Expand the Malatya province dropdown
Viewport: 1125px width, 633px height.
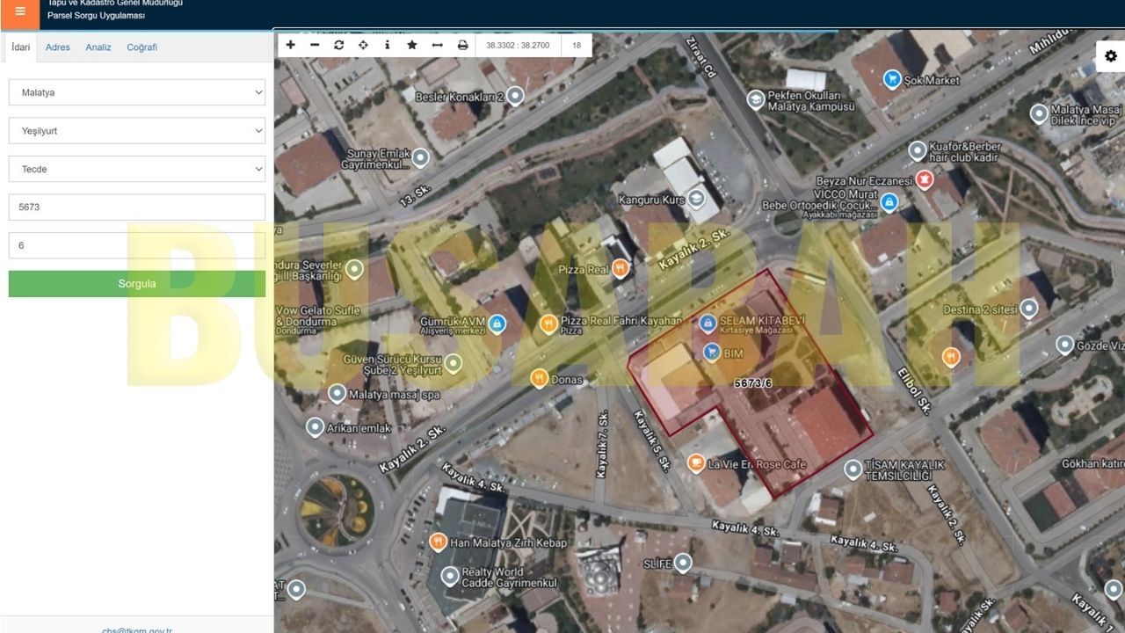tap(137, 92)
